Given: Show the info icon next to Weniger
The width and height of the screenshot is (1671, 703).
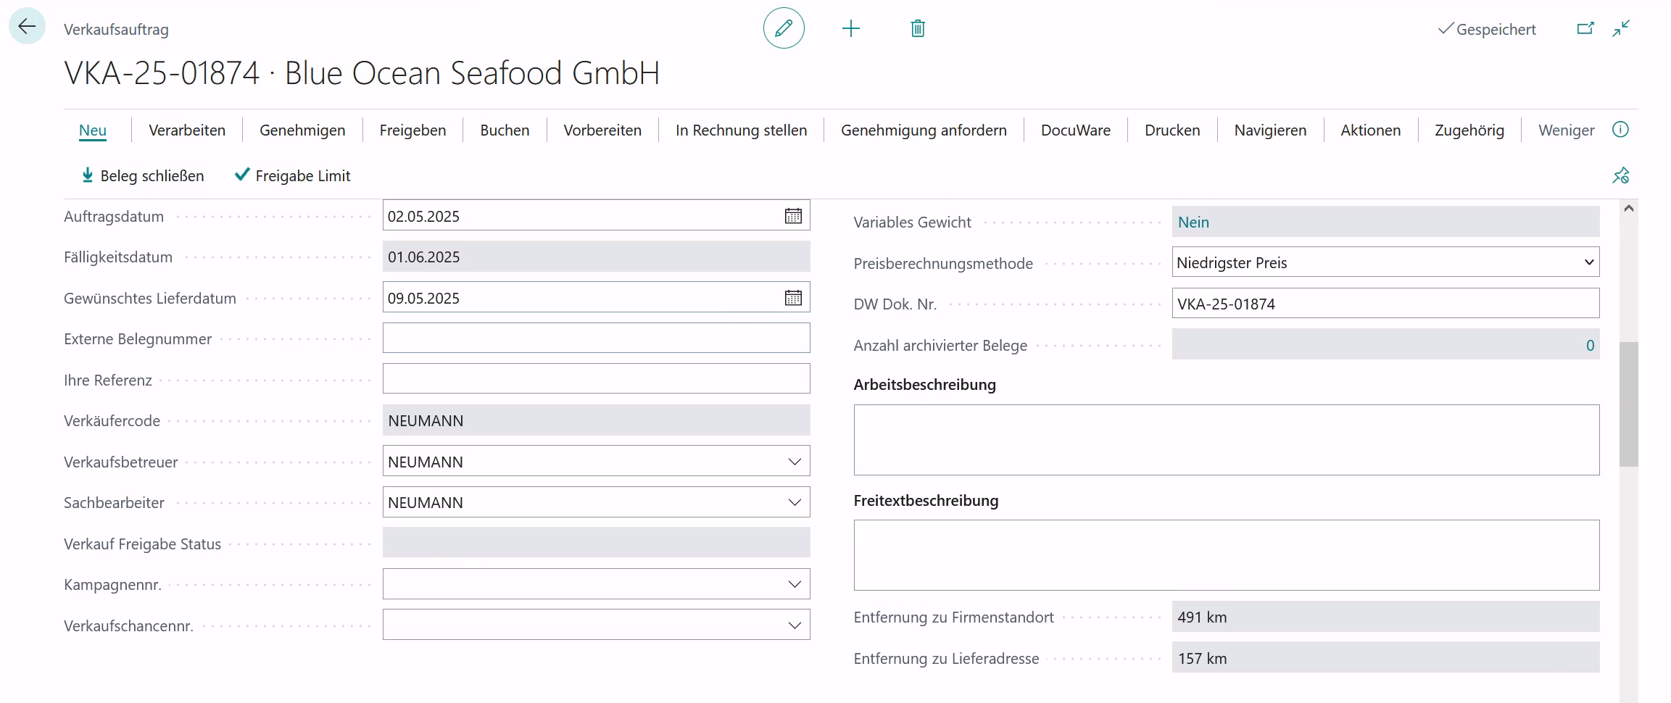Looking at the screenshot, I should [x=1620, y=130].
